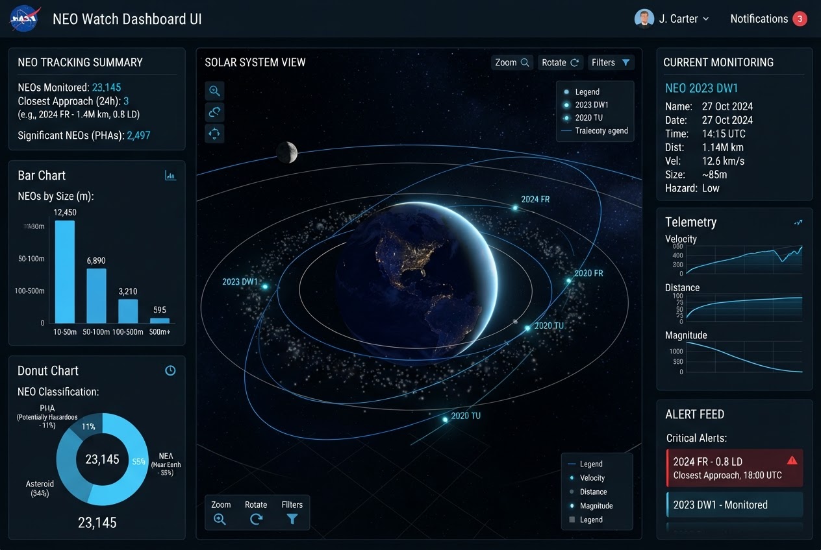Open the 2024 FR - 0.8 LD critical alert
Viewport: 821px width, 550px height.
[x=735, y=468]
